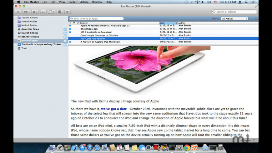272x153 pixels.
Task: Sort articles by Date column header
Action: click(x=168, y=23)
